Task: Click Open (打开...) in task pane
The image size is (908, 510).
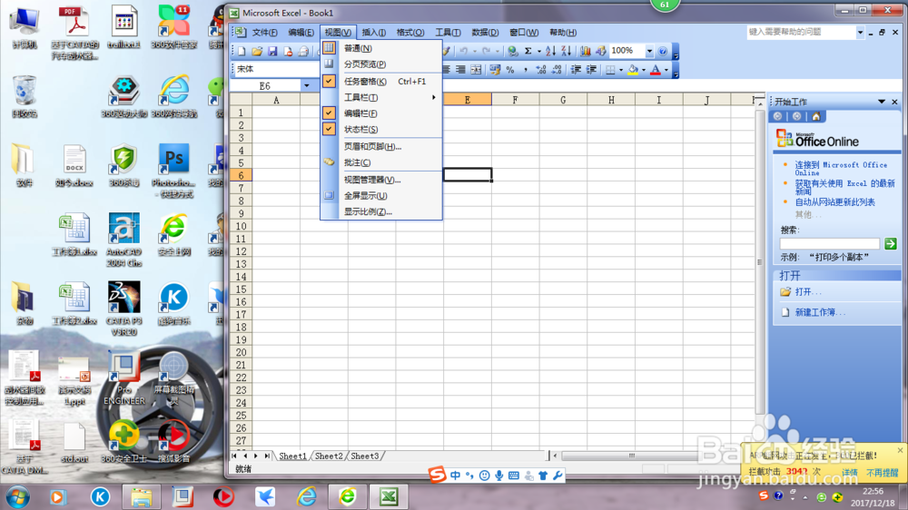Action: tap(808, 292)
